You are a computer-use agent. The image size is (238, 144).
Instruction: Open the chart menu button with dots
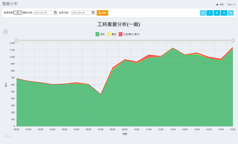coord(6,32)
